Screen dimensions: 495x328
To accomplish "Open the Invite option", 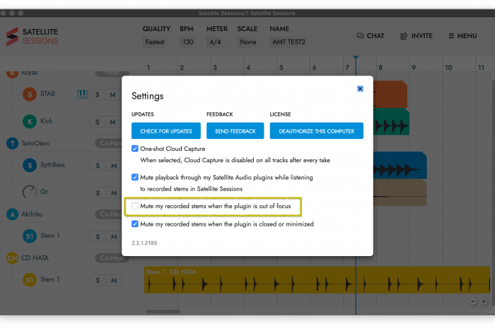I will tap(417, 36).
